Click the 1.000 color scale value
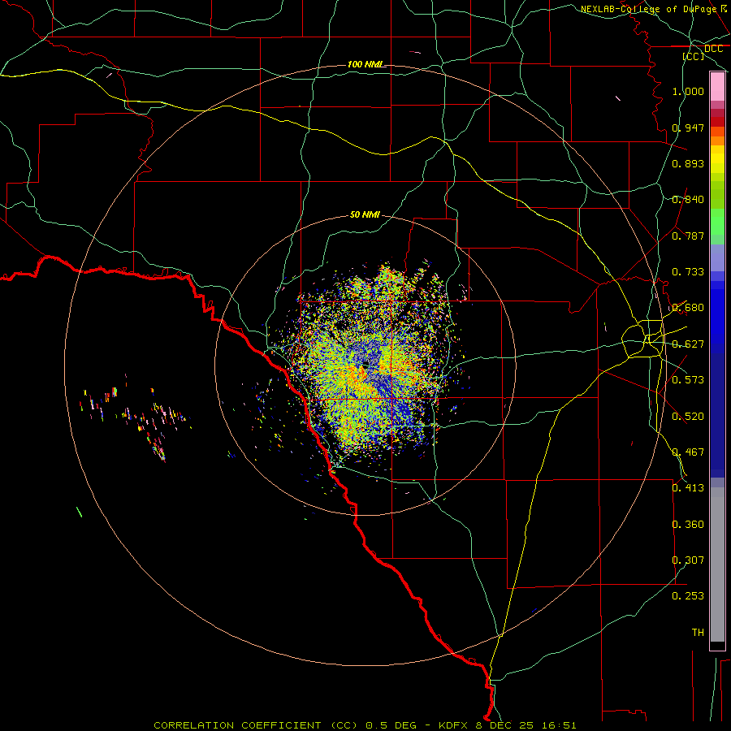Image resolution: width=731 pixels, height=731 pixels. click(688, 91)
